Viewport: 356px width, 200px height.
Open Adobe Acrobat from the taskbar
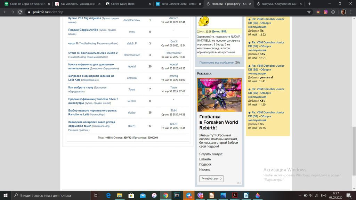pyautogui.click(x=235, y=195)
